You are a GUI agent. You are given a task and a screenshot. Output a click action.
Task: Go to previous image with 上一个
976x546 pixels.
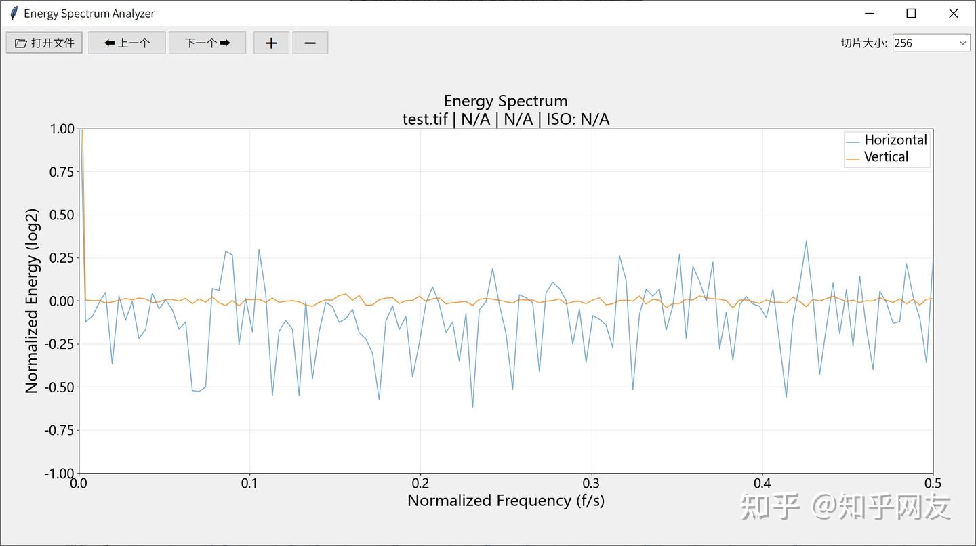[x=127, y=43]
